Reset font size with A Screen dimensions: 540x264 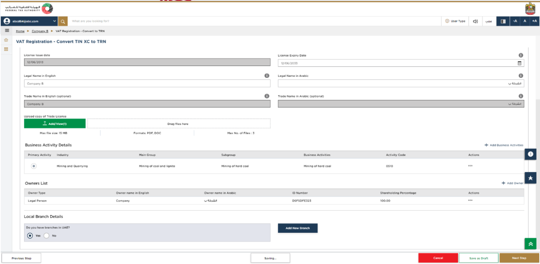(x=525, y=21)
